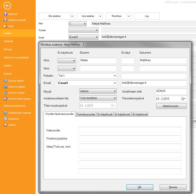The width and height of the screenshot is (196, 194).
Task: Select the Osoite+laskutusosoite tab
Action: point(59,114)
